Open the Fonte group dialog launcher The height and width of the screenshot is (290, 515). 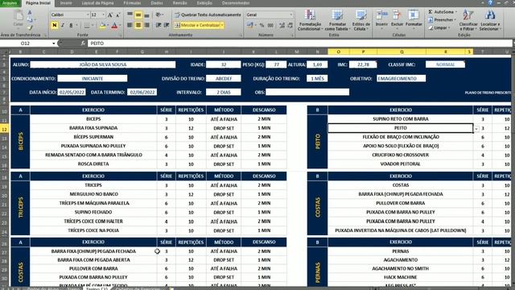(121, 35)
